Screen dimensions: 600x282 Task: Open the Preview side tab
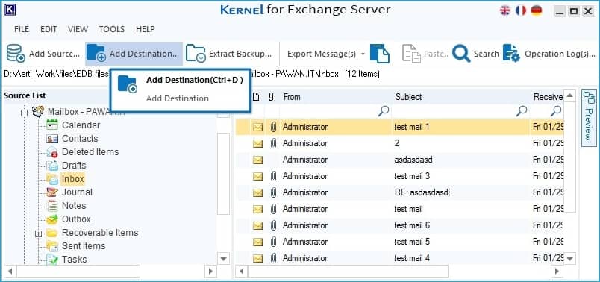(588, 117)
